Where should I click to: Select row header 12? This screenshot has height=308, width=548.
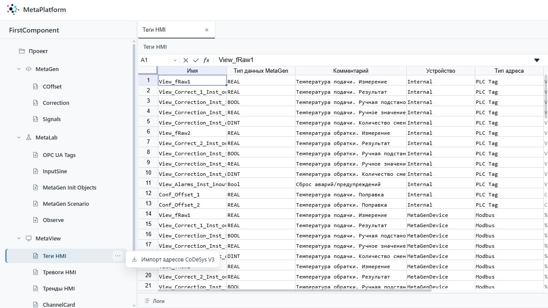(148, 193)
